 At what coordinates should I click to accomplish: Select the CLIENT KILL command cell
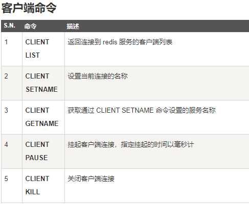pos(43,186)
